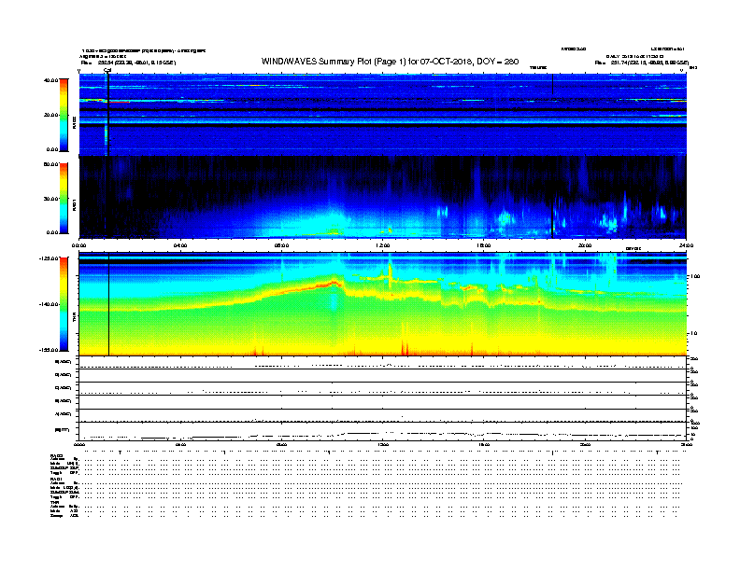Click 24:00 on the axis under RAD1

(686, 245)
